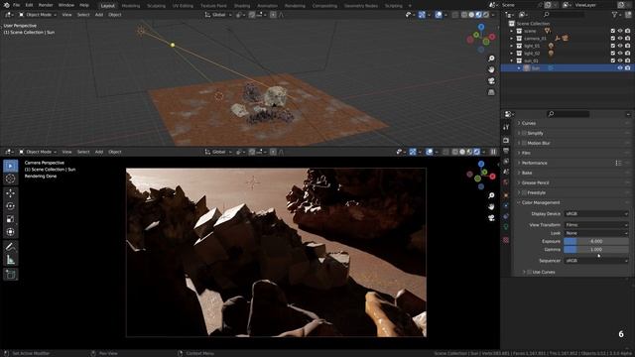Enable the Motion Blur checkbox
The width and height of the screenshot is (635, 357).
[x=524, y=143]
